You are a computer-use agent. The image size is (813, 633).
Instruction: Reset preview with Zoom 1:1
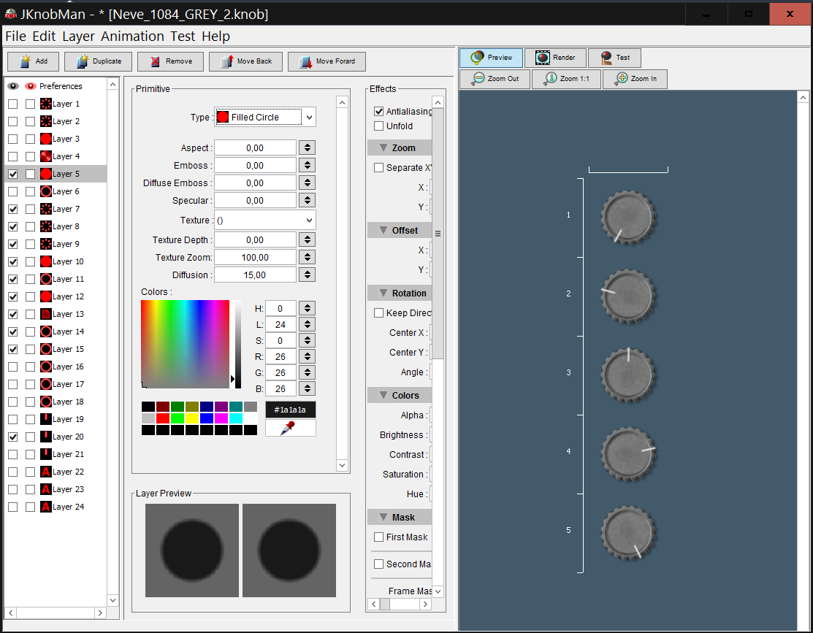(x=566, y=79)
